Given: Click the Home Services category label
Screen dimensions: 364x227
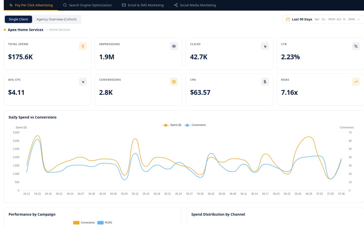Looking at the screenshot, I should (x=60, y=30).
